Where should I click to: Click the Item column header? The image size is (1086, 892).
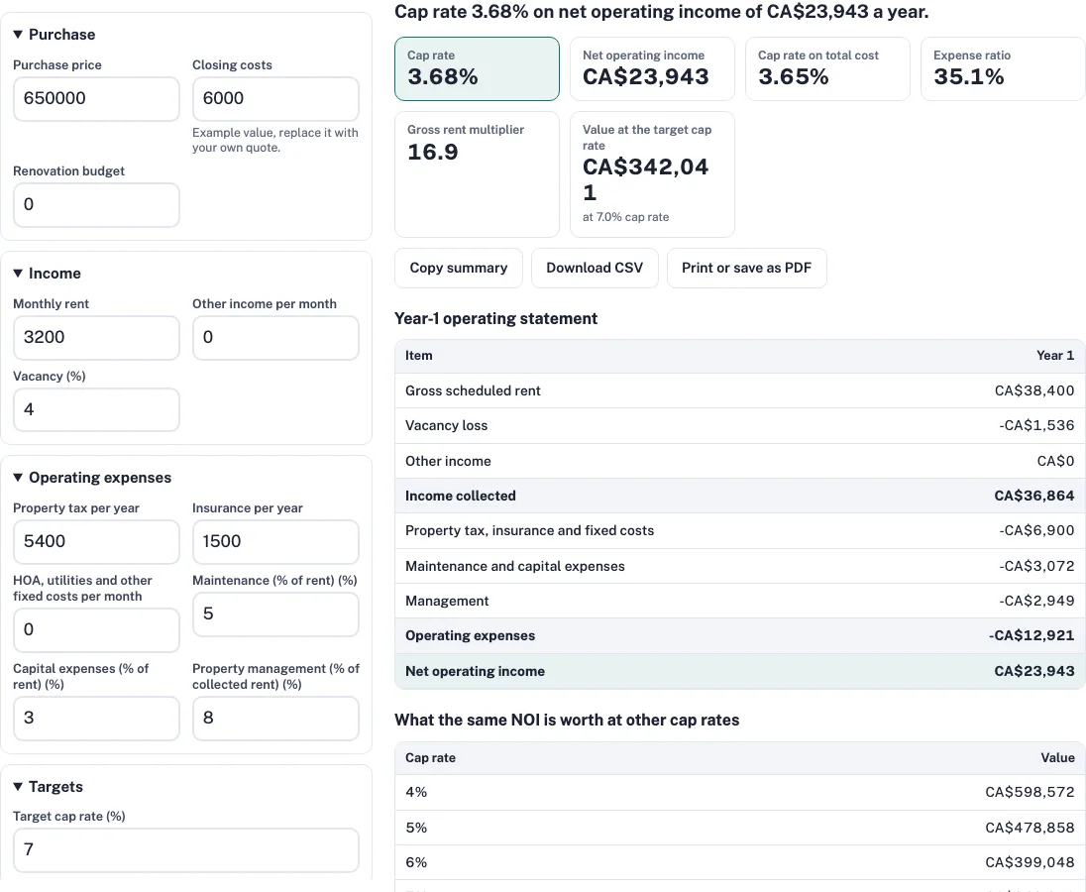(418, 355)
